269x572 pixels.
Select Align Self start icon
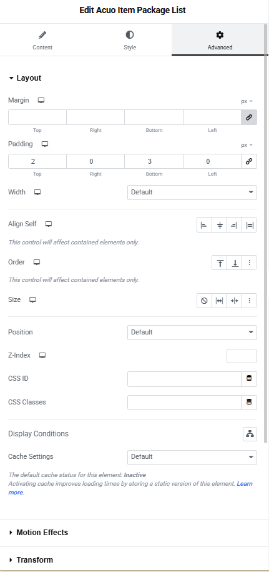204,225
